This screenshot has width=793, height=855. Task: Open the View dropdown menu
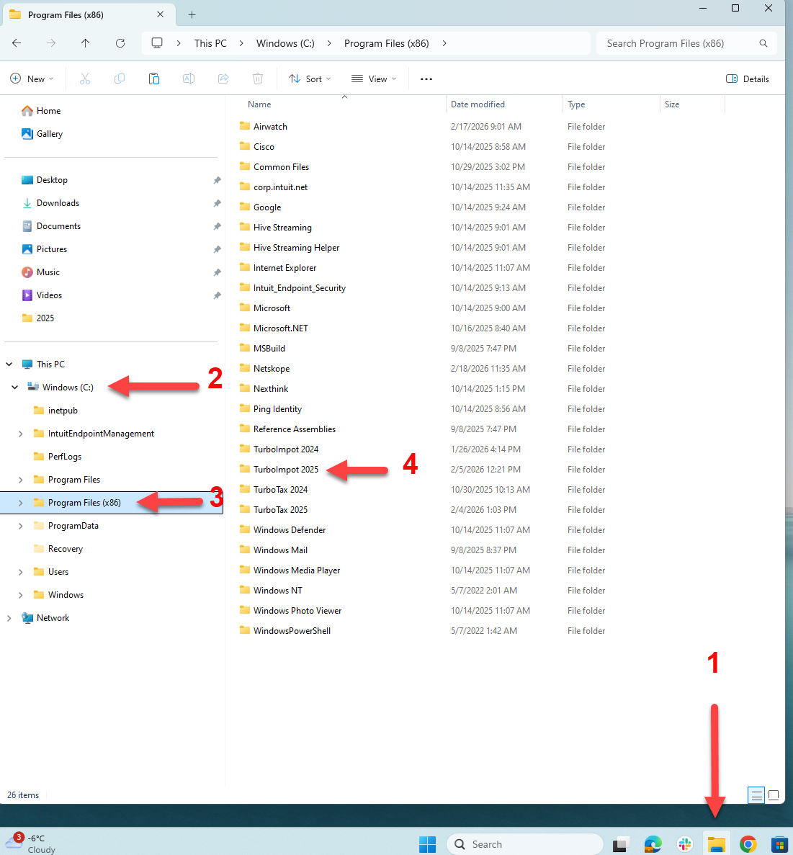pos(374,79)
